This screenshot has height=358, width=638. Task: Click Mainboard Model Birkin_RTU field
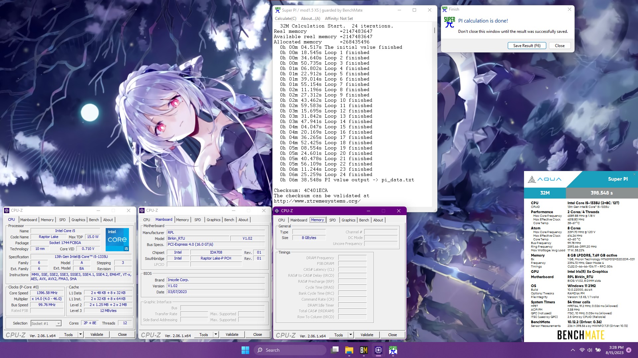coord(198,238)
